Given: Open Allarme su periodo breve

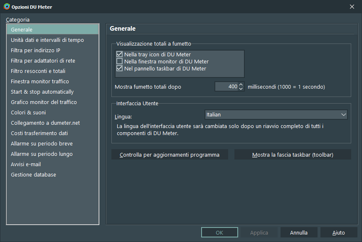Looking at the screenshot, I should click(x=53, y=143).
